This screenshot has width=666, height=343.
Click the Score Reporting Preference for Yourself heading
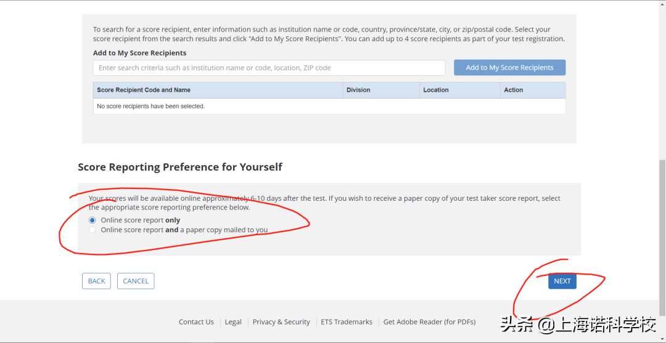(x=180, y=167)
